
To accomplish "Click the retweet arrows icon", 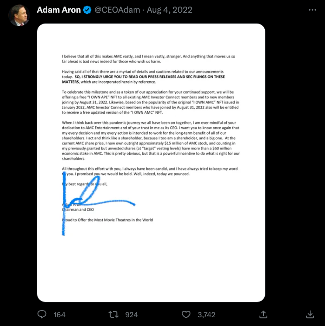I will point(114,314).
